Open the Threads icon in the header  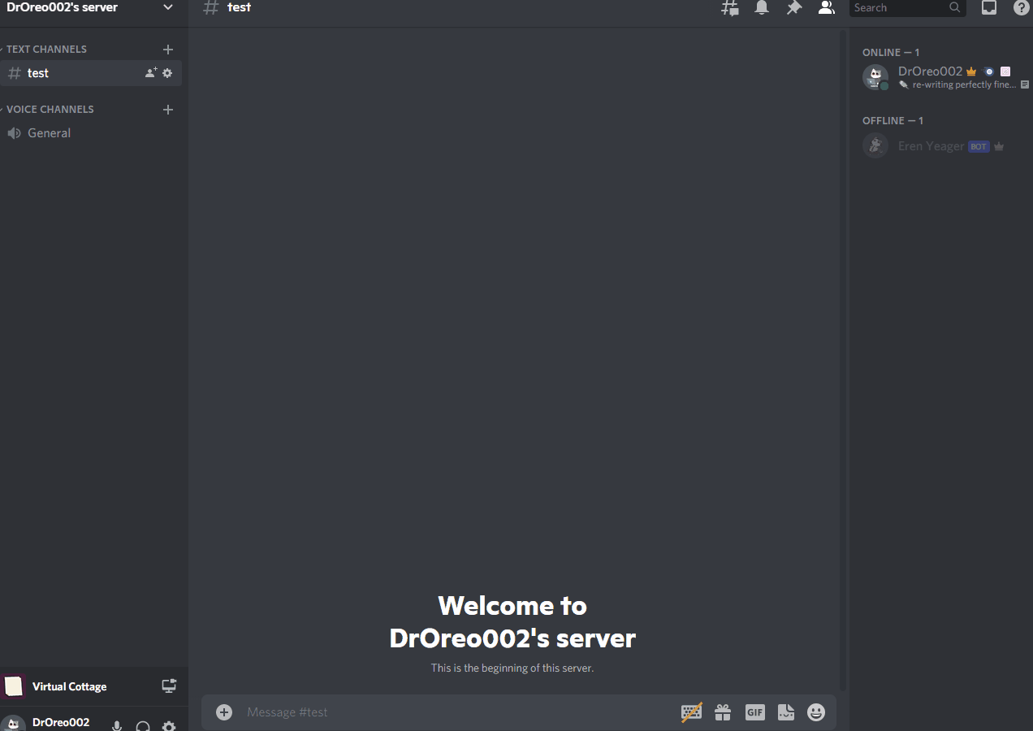(730, 8)
